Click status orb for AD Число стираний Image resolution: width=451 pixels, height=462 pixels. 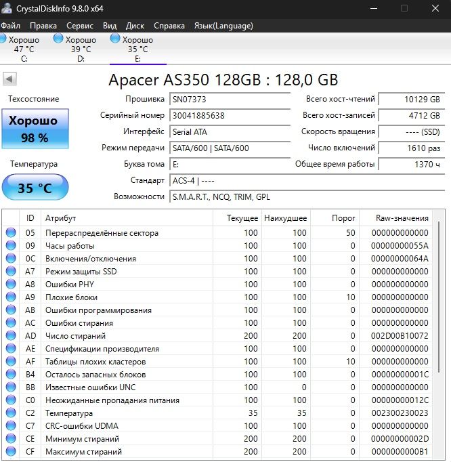coord(11,335)
